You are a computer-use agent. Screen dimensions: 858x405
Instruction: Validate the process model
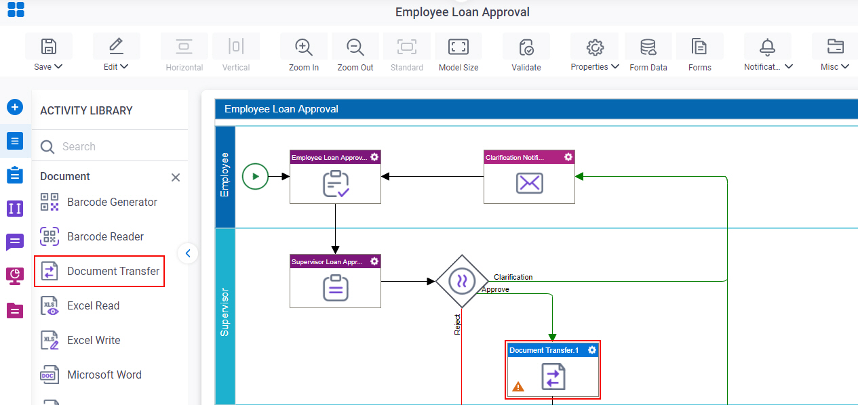[x=526, y=47]
